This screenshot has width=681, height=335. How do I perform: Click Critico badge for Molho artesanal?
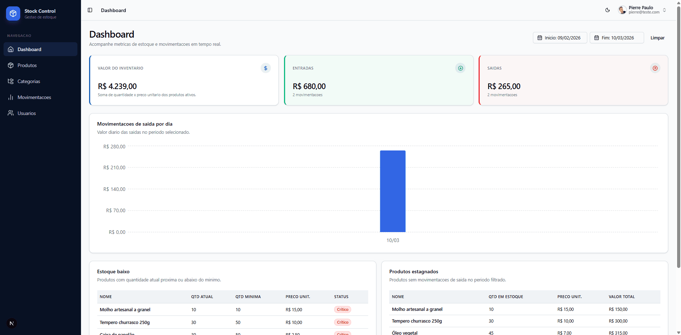click(342, 309)
